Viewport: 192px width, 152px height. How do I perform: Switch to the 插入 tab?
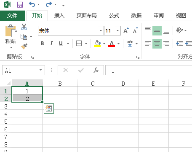(x=59, y=16)
